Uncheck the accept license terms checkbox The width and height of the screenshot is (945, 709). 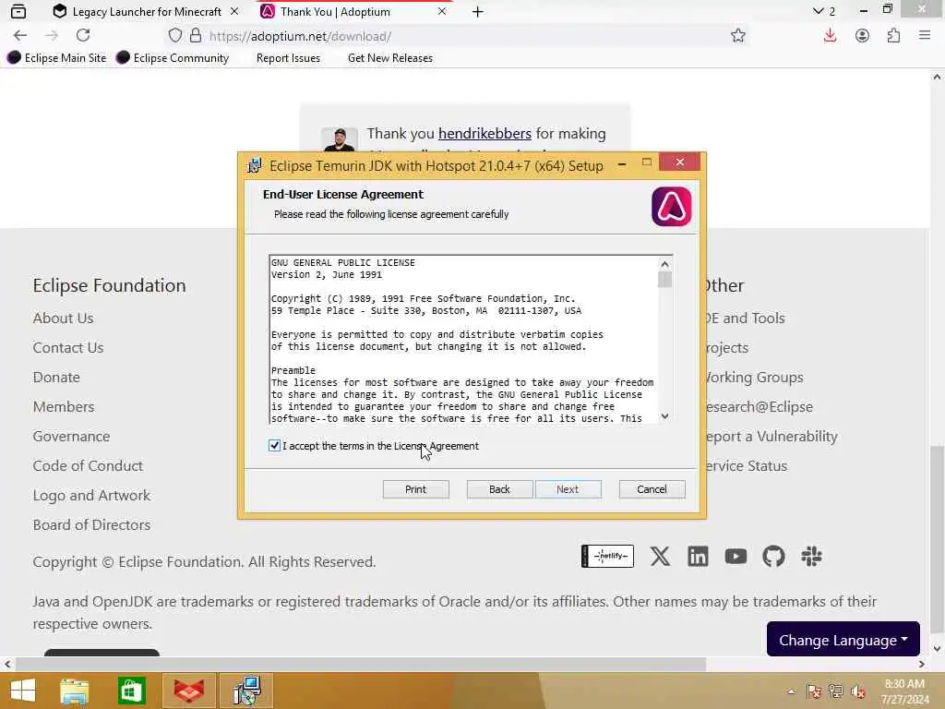click(274, 446)
